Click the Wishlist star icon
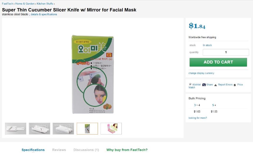The width and height of the screenshot is (253, 153). 190,84
